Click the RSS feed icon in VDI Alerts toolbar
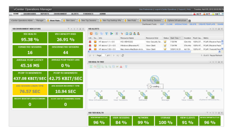This screenshot has height=133, width=233. 91,34
